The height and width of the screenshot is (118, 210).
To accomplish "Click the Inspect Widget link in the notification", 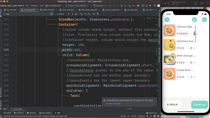I will (114, 104).
